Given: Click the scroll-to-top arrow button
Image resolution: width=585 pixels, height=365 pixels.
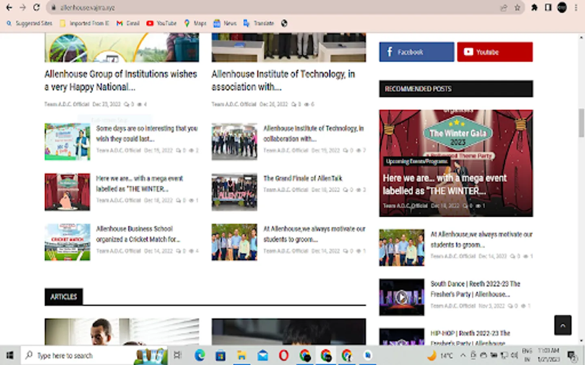Looking at the screenshot, I should [x=563, y=325].
